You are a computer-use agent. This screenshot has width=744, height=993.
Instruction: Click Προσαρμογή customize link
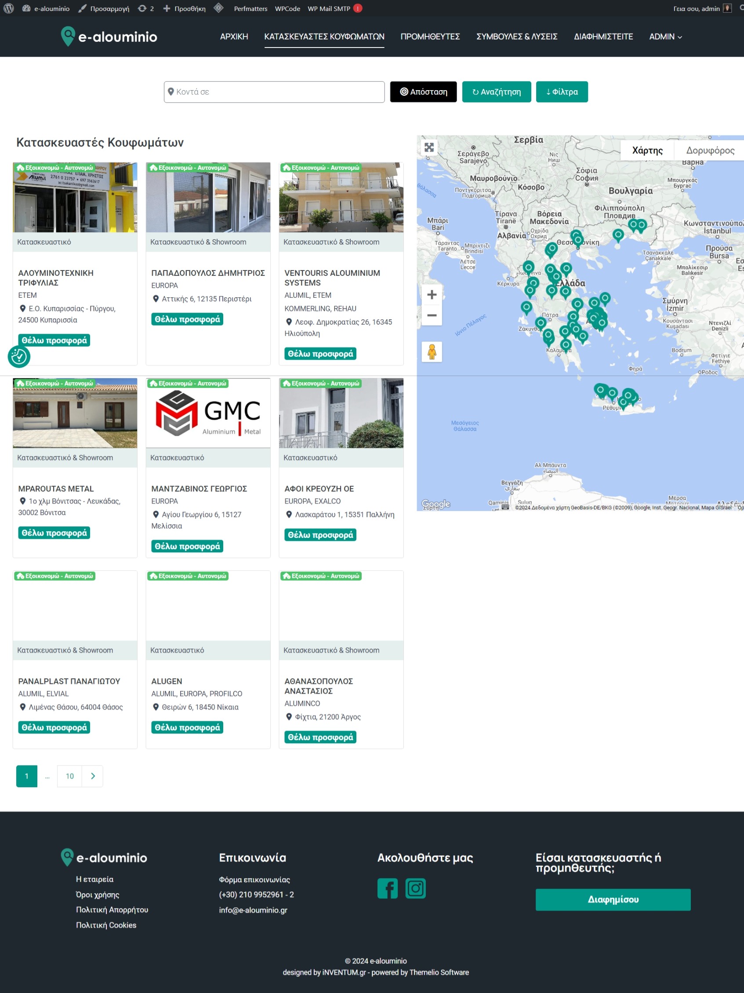coord(104,8)
